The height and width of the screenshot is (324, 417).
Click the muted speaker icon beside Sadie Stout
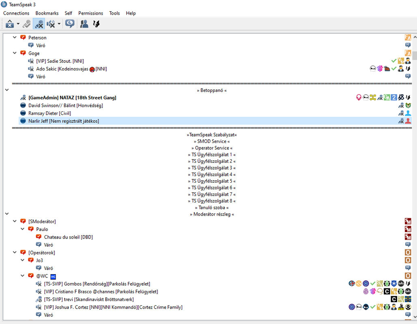tap(31, 61)
